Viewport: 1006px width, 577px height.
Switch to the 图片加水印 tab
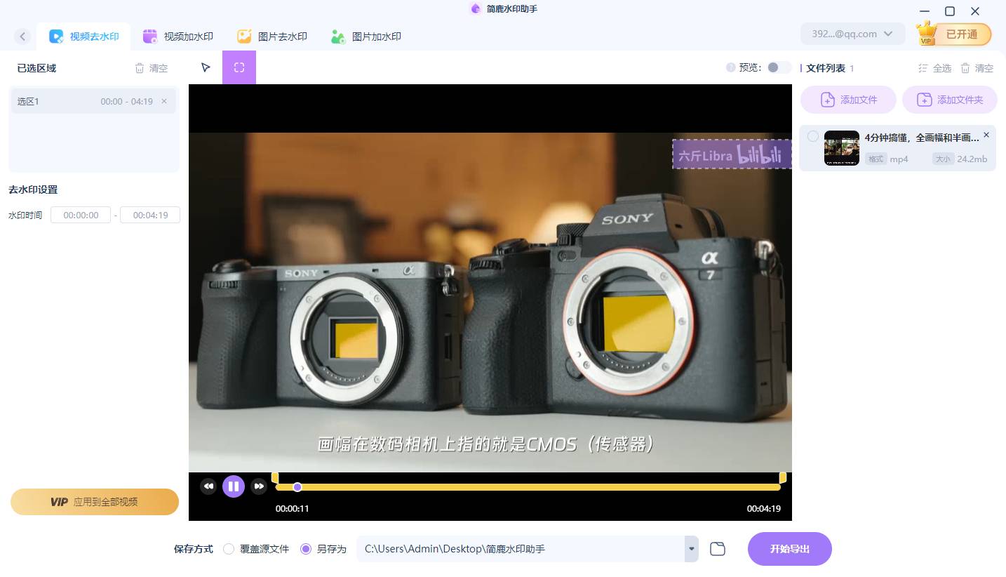[366, 37]
